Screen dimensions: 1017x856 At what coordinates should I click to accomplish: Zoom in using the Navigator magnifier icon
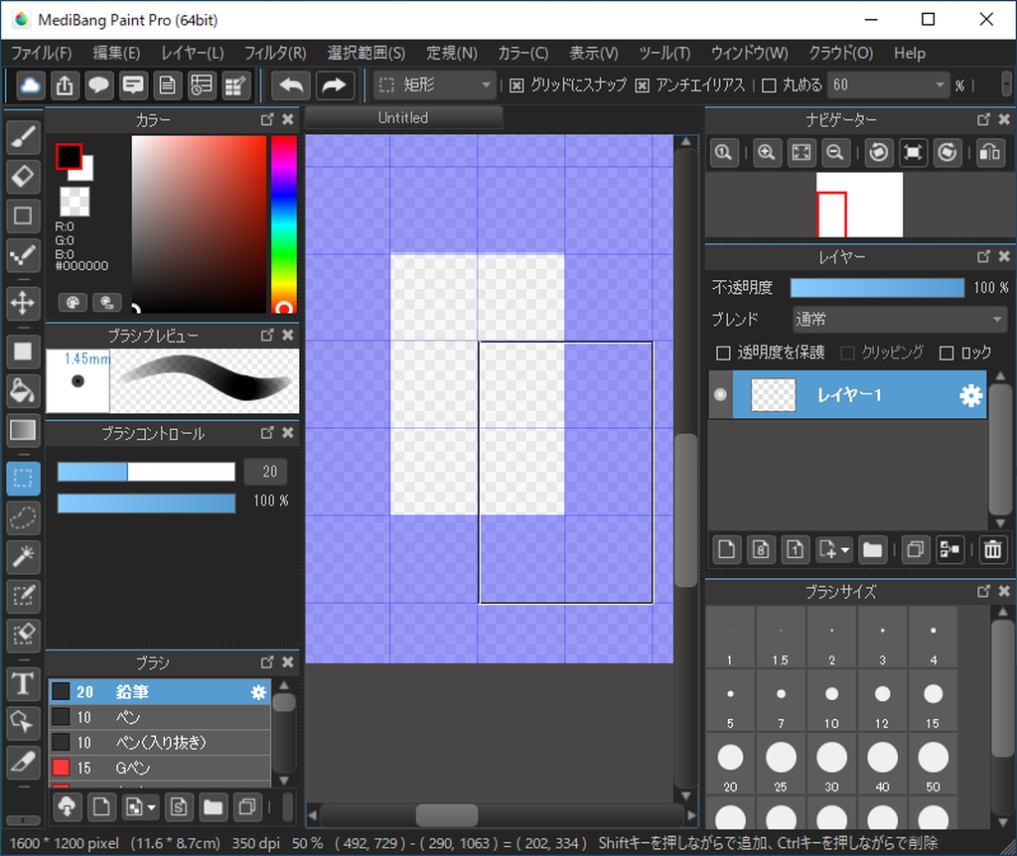766,153
